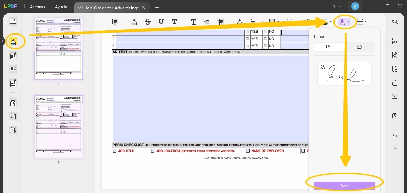407x193 pixels.
Task: Open the Prepare Form mode icon
Action: point(13,69)
